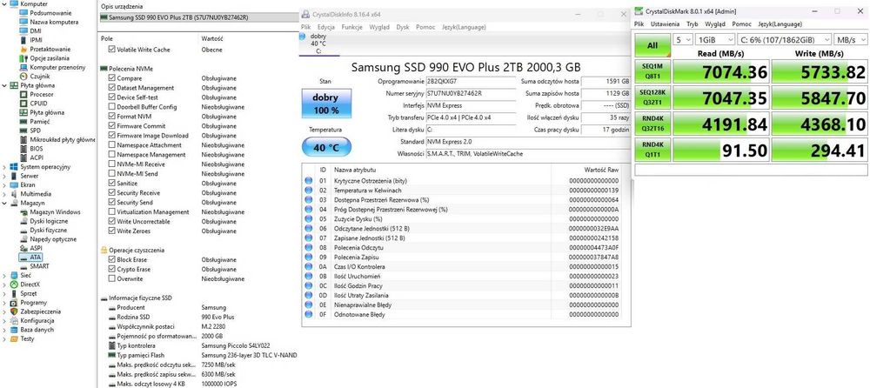Open the SMART tree item
870x388 pixels.
click(x=35, y=266)
